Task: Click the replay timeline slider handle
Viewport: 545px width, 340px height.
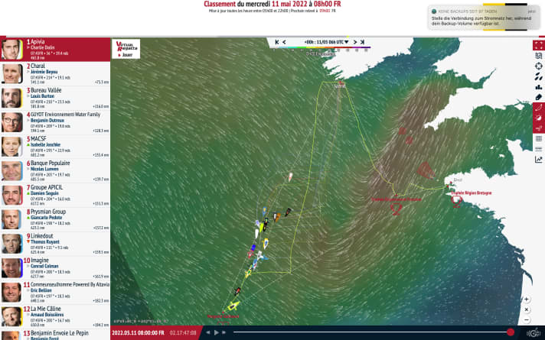Action: pos(511,332)
